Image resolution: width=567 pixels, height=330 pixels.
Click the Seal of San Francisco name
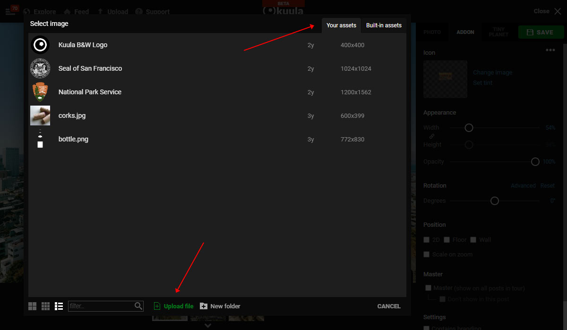click(x=90, y=68)
